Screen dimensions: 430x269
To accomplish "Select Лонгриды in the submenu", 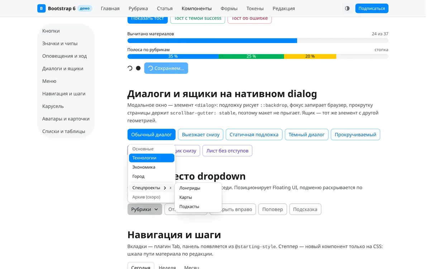I will click(198, 188).
